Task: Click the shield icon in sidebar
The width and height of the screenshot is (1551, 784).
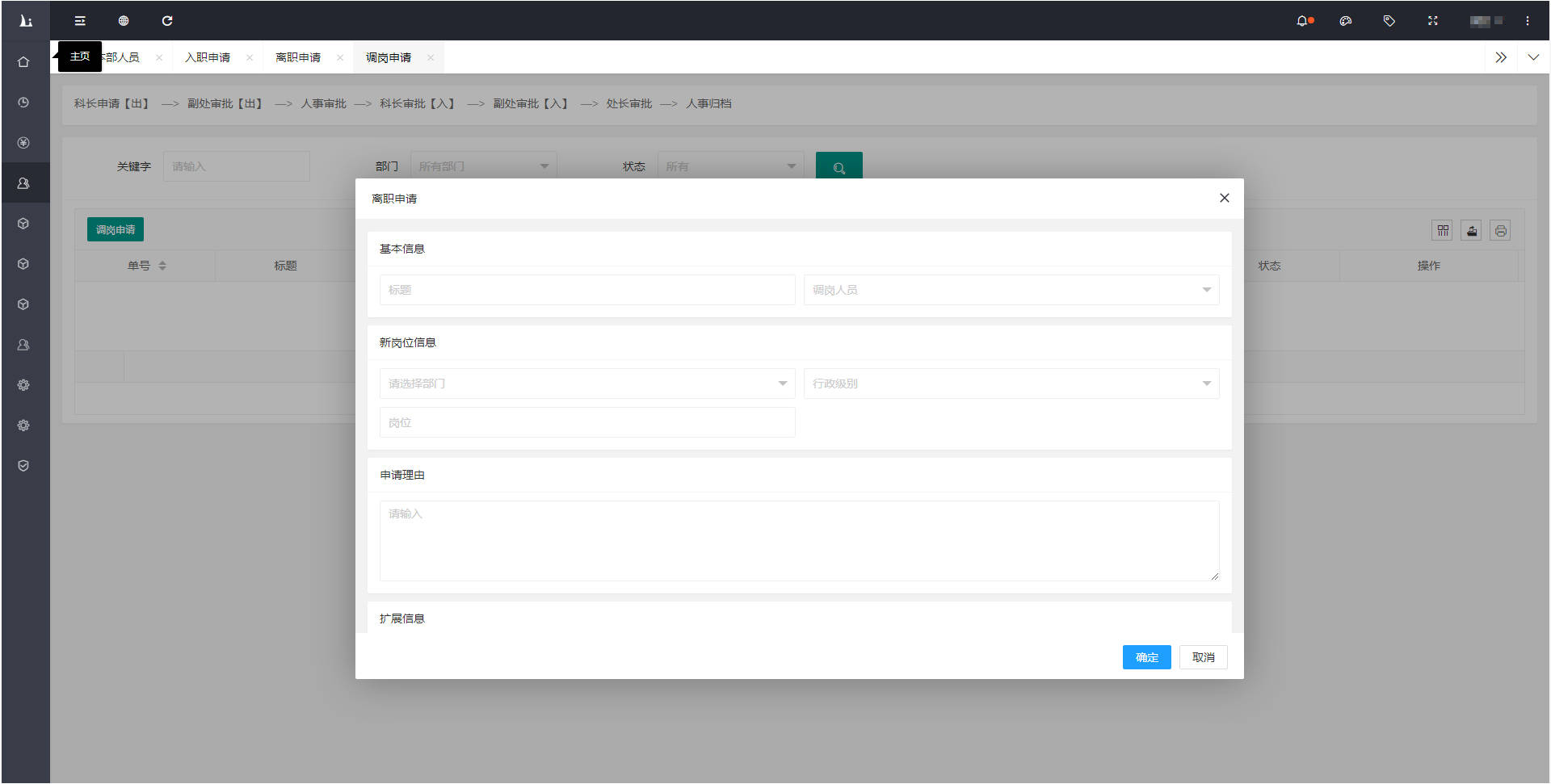Action: click(23, 466)
